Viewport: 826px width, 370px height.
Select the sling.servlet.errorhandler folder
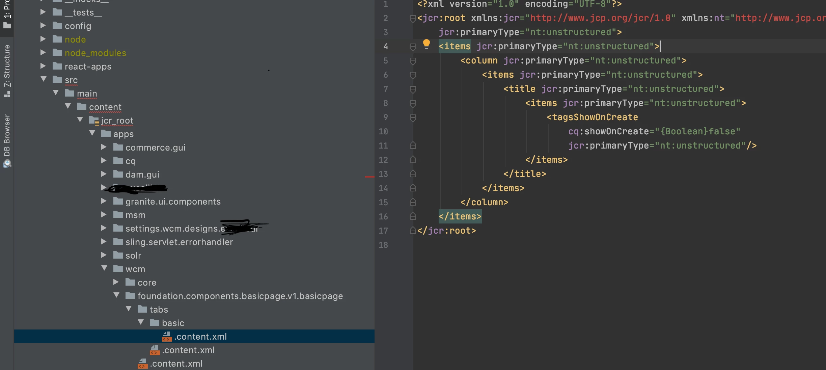click(179, 242)
